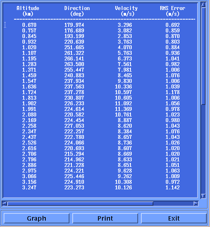This screenshot has width=210, height=227.
Task: Click the Altitude (km) column header
Action: pyautogui.click(x=28, y=11)
